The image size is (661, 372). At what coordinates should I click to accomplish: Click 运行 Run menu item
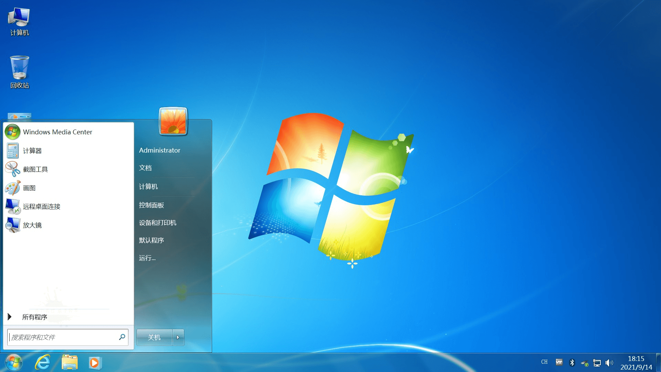click(147, 258)
